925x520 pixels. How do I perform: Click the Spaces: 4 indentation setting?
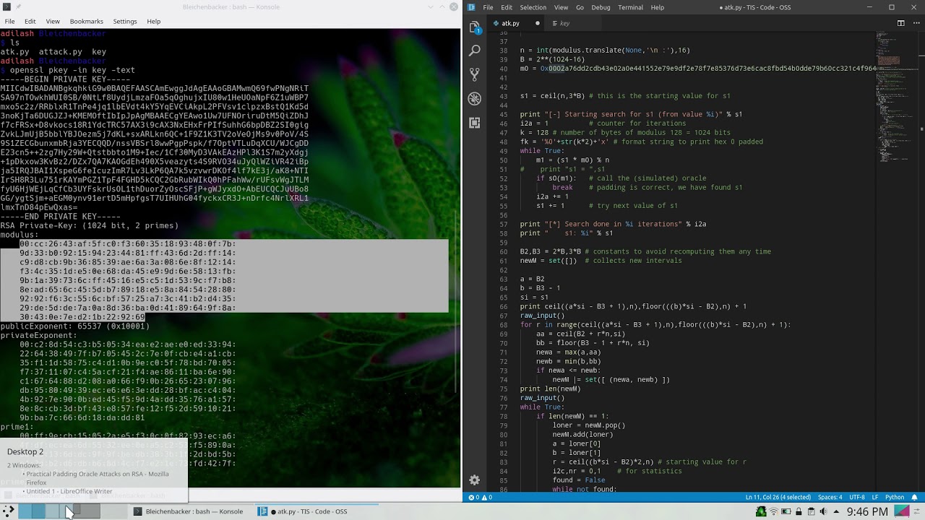click(830, 498)
